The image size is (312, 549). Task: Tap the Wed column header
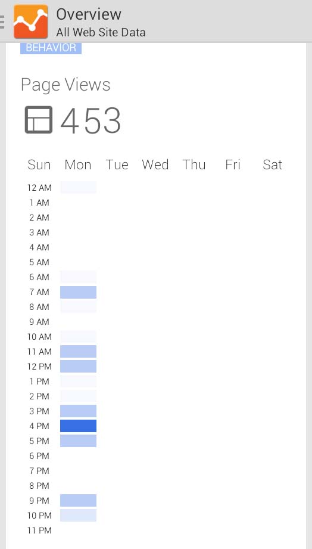155,165
